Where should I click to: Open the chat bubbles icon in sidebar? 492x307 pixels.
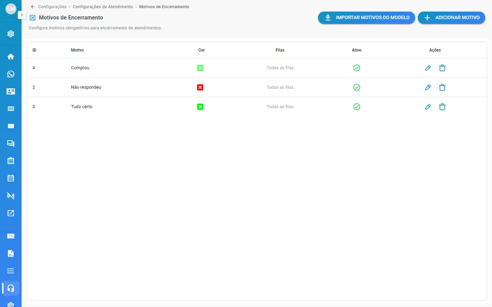point(11,144)
